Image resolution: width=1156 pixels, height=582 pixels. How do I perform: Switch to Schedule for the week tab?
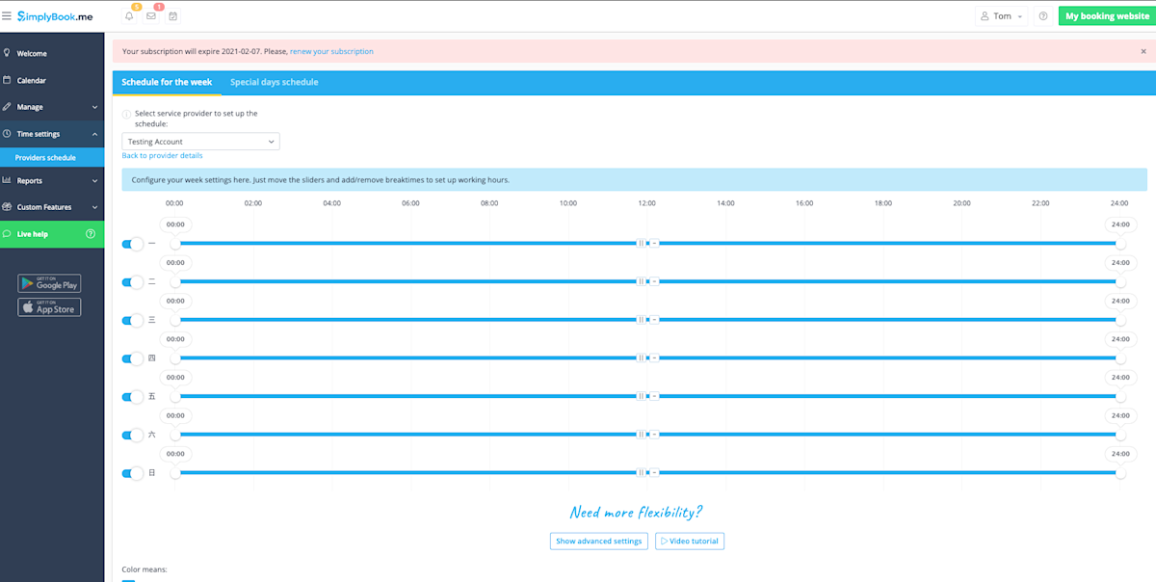pos(167,82)
